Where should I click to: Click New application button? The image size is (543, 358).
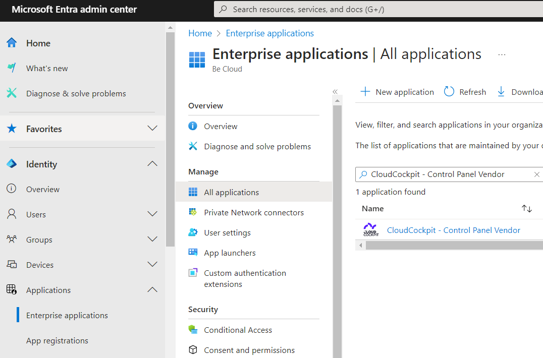397,92
